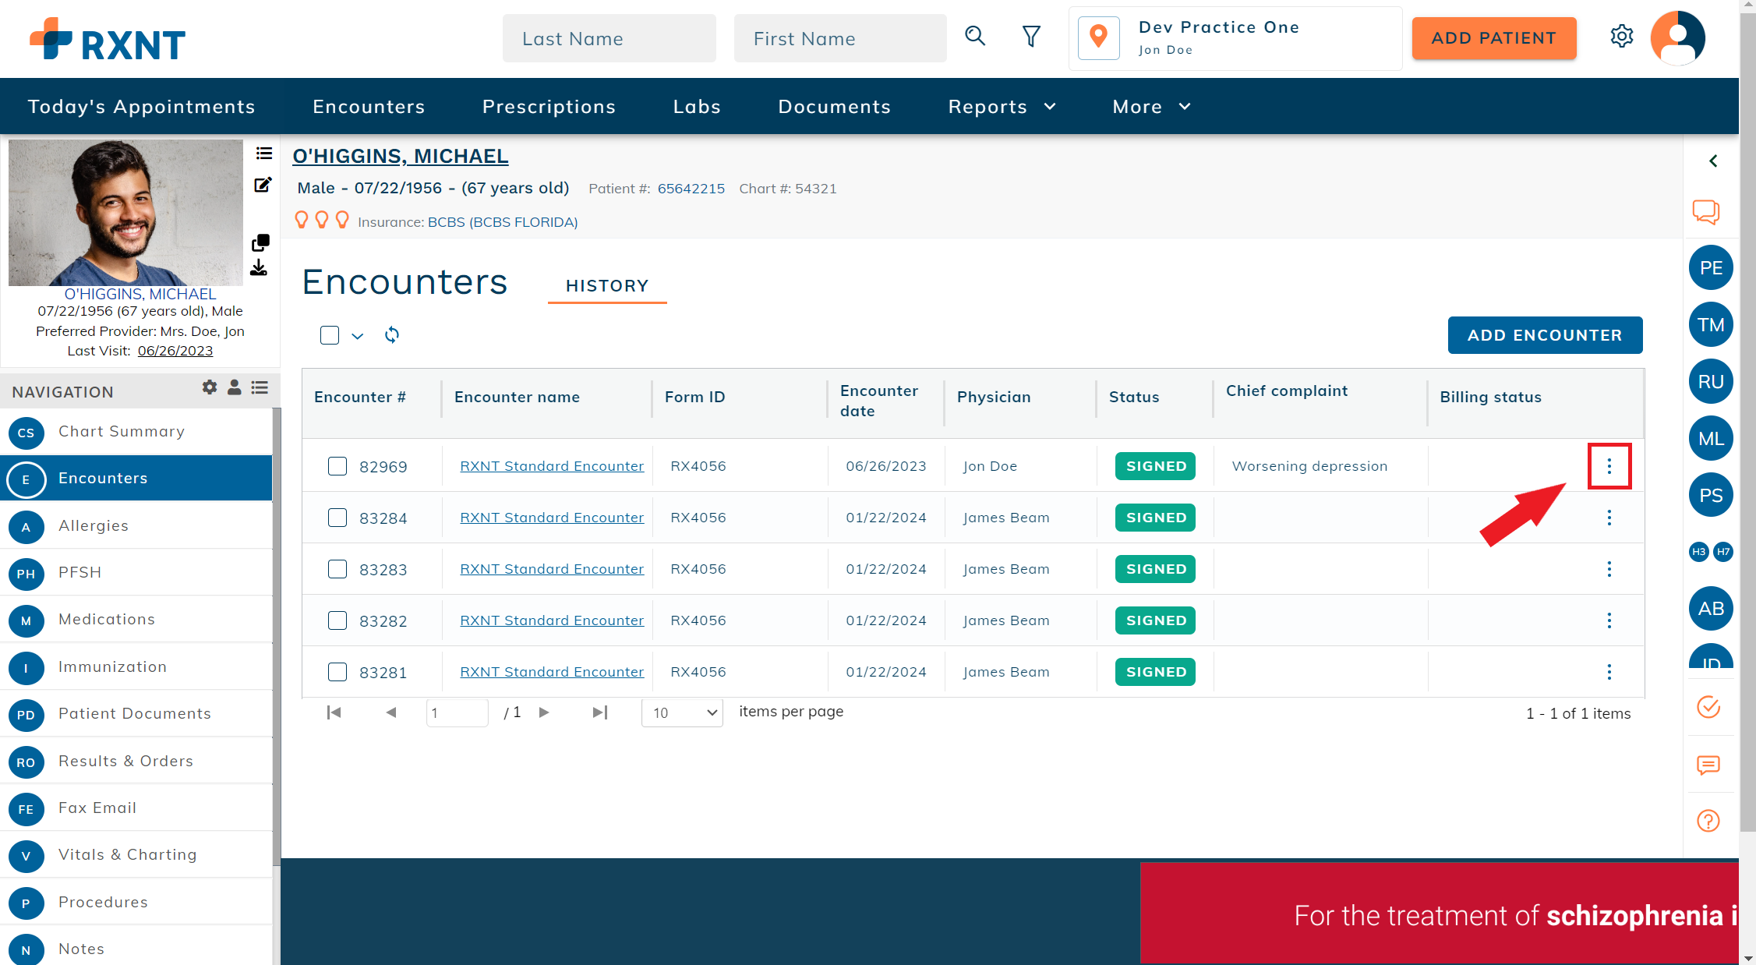Click ADD ENCOUNTER button
1756x965 pixels.
[x=1545, y=335]
